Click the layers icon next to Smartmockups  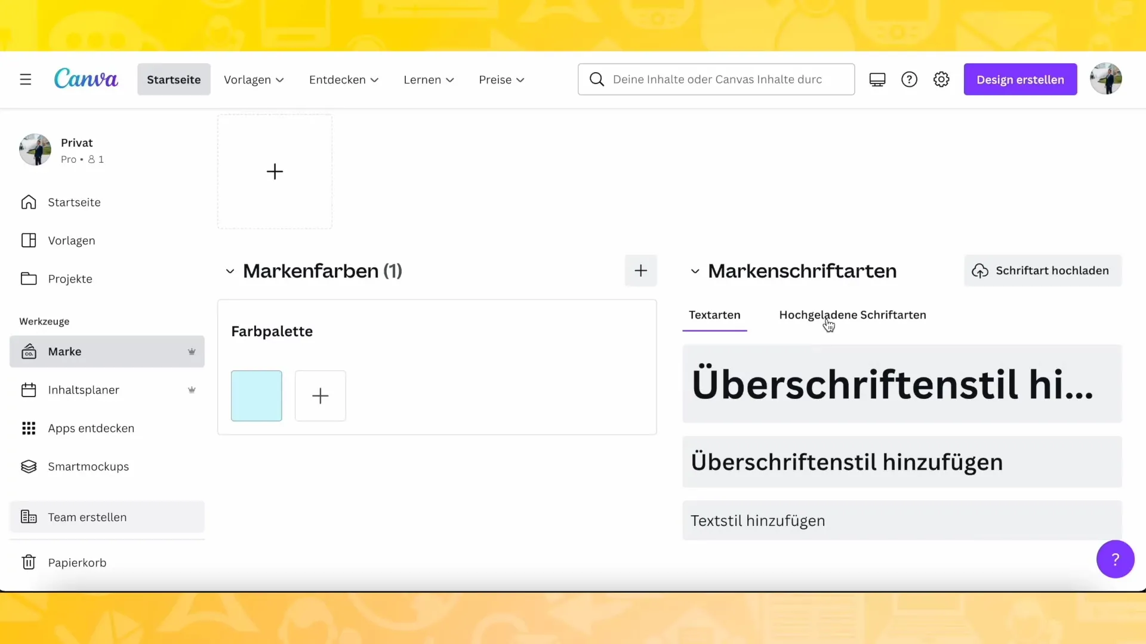coord(29,466)
